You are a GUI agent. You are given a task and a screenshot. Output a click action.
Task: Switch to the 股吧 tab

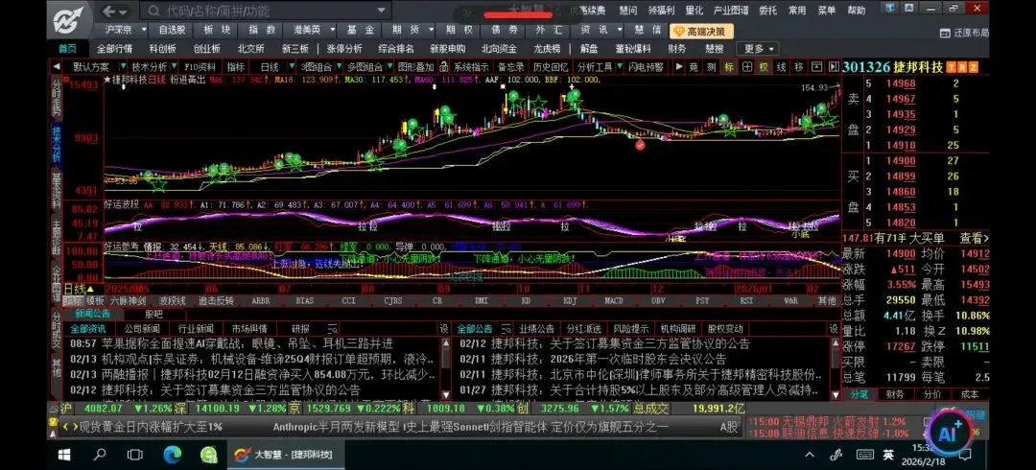153,314
